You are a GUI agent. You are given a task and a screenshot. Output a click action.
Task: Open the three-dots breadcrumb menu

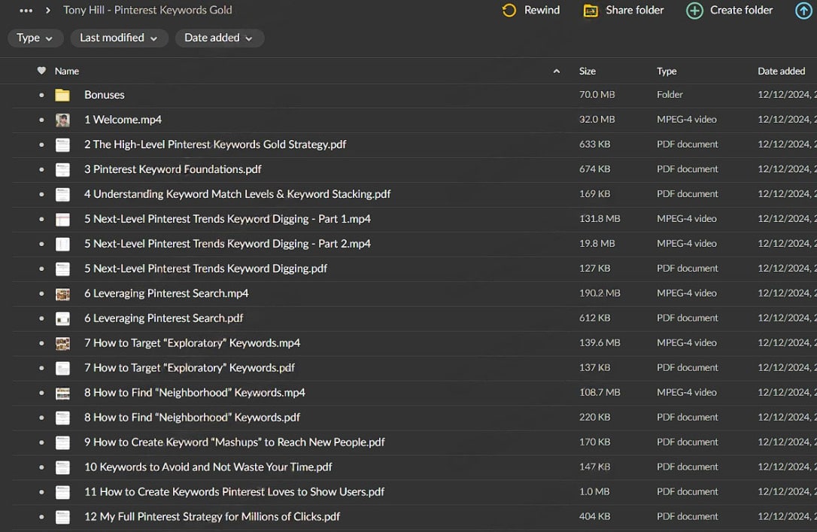coord(26,11)
